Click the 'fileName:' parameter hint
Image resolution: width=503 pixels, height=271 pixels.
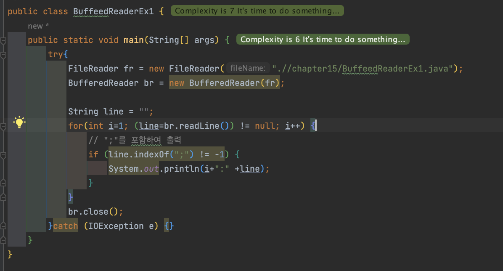248,68
